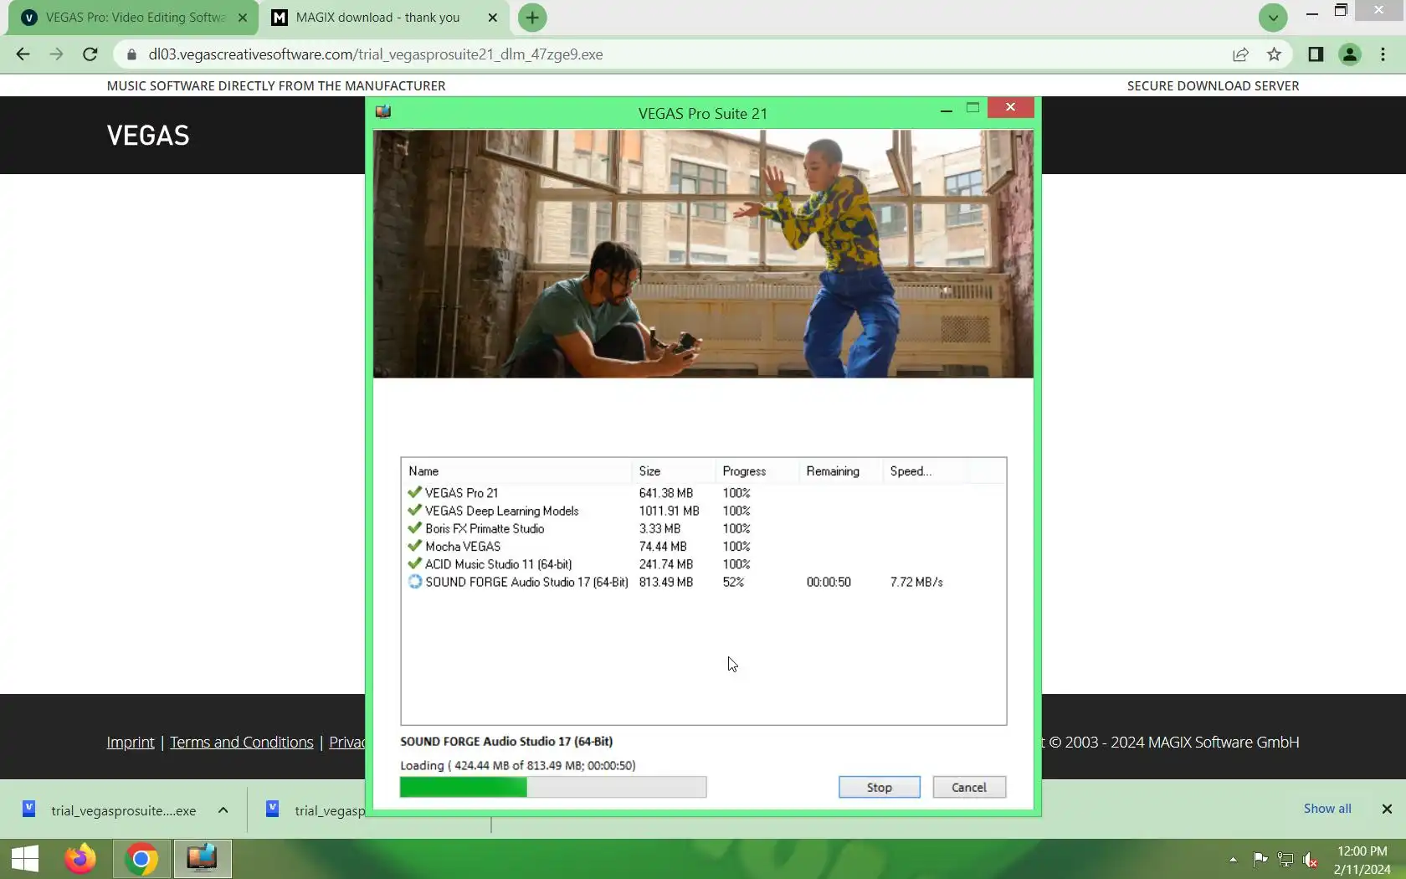The width and height of the screenshot is (1406, 879).
Task: Cancel the VEGAS Pro Suite installation
Action: (x=969, y=787)
